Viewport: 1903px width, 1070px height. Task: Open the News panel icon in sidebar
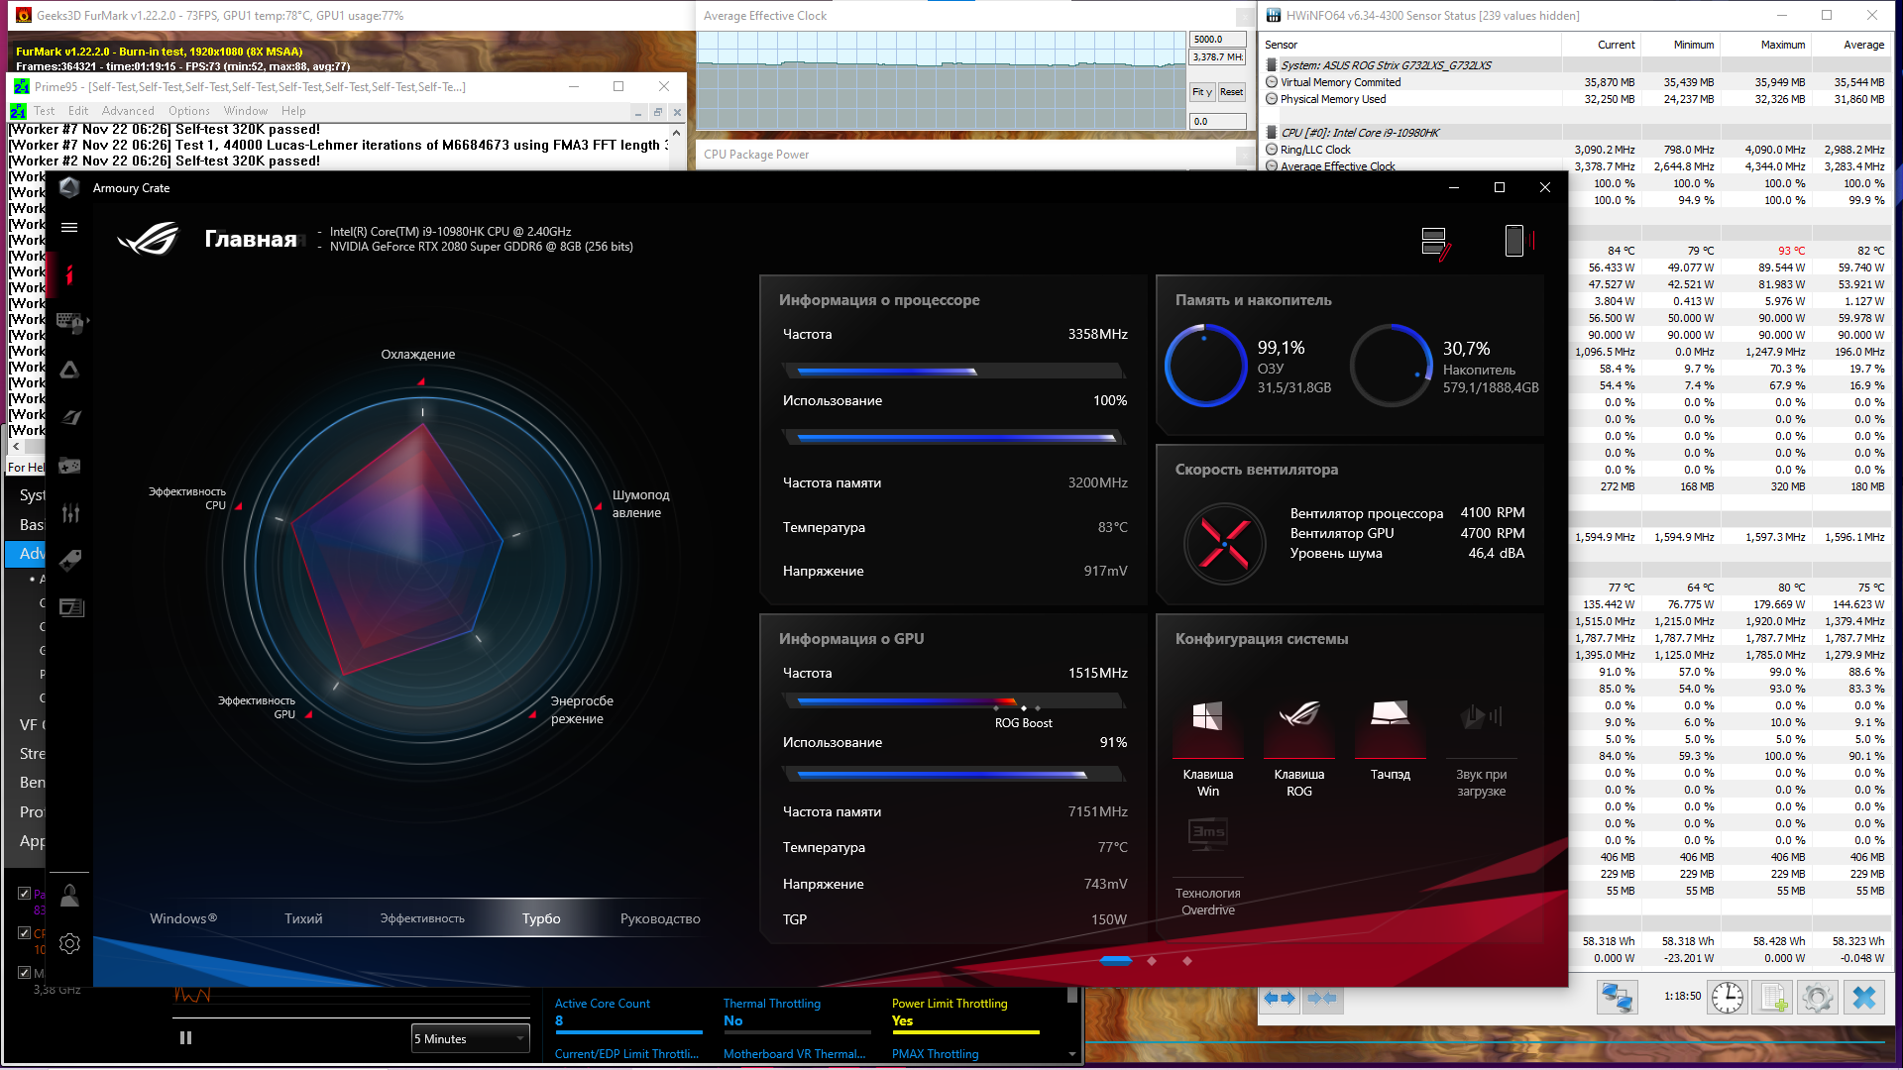coord(71,607)
